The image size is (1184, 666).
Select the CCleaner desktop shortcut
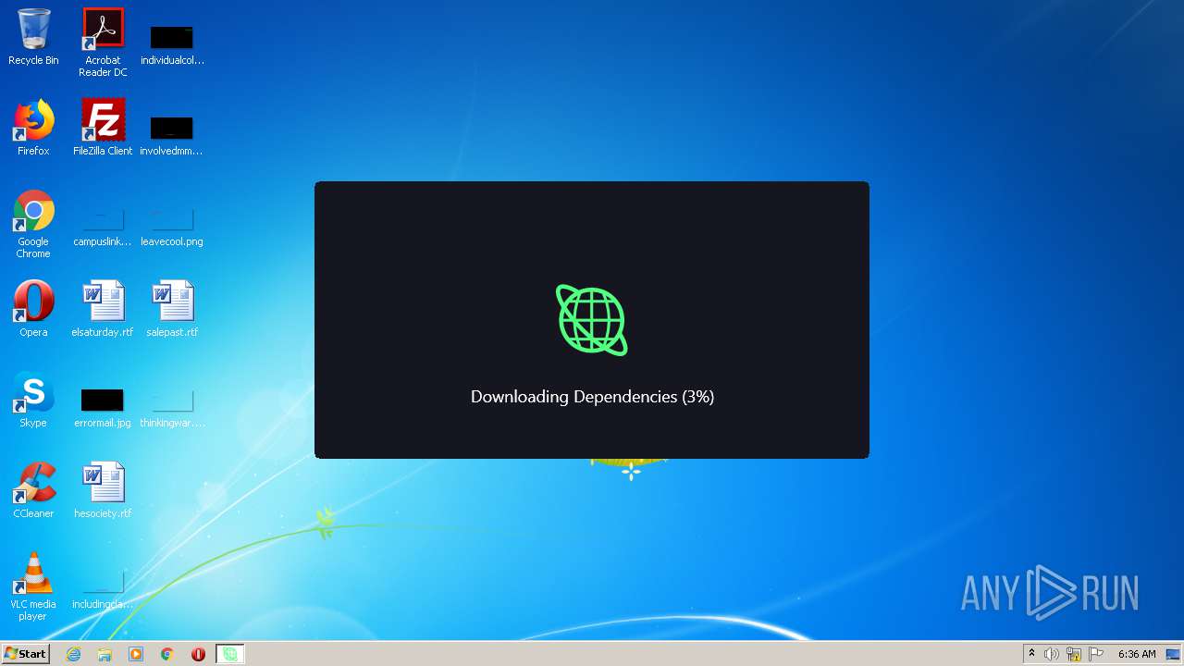(x=33, y=490)
